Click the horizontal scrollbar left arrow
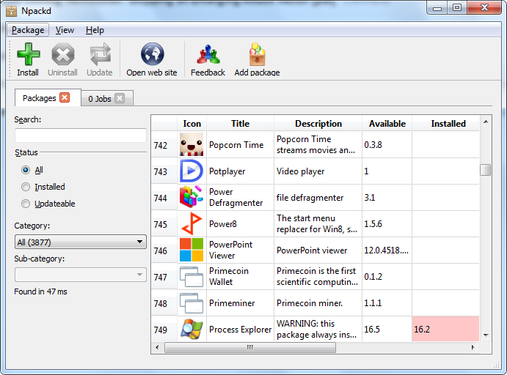 [x=157, y=348]
